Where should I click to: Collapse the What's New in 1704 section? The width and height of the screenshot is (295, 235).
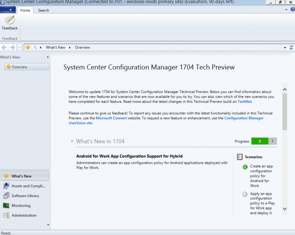click(x=72, y=141)
